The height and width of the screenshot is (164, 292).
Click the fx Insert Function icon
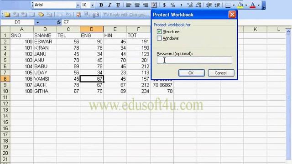point(59,22)
